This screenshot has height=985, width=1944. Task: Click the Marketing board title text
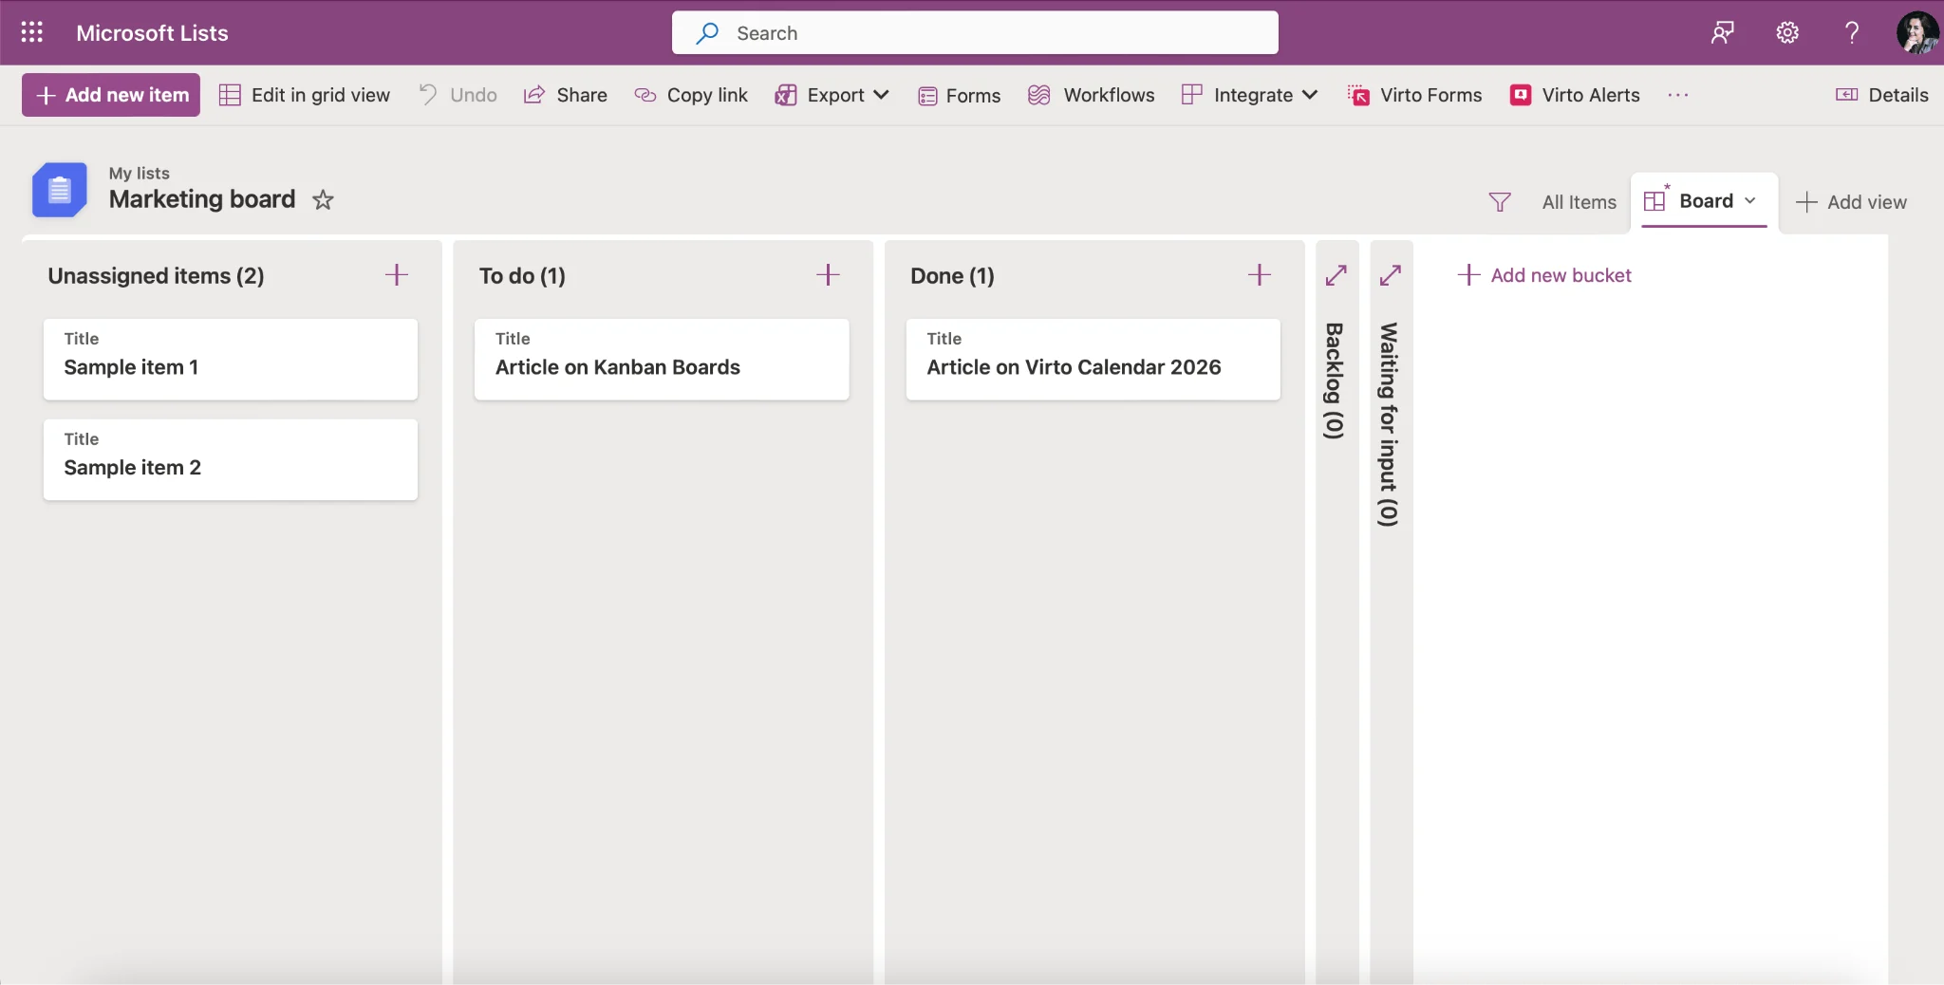[x=202, y=199]
